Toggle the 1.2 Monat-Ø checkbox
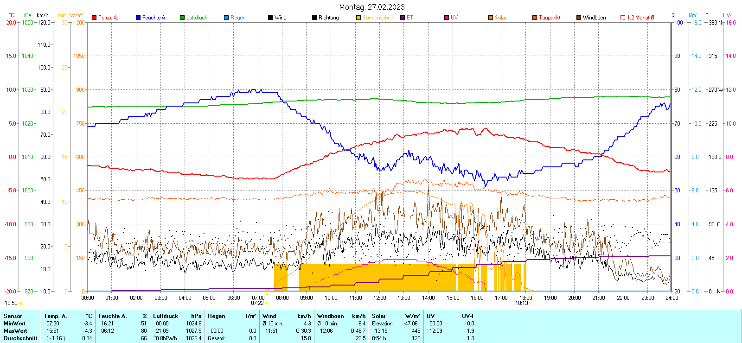Viewport: 742px width, 343px height. point(623,18)
